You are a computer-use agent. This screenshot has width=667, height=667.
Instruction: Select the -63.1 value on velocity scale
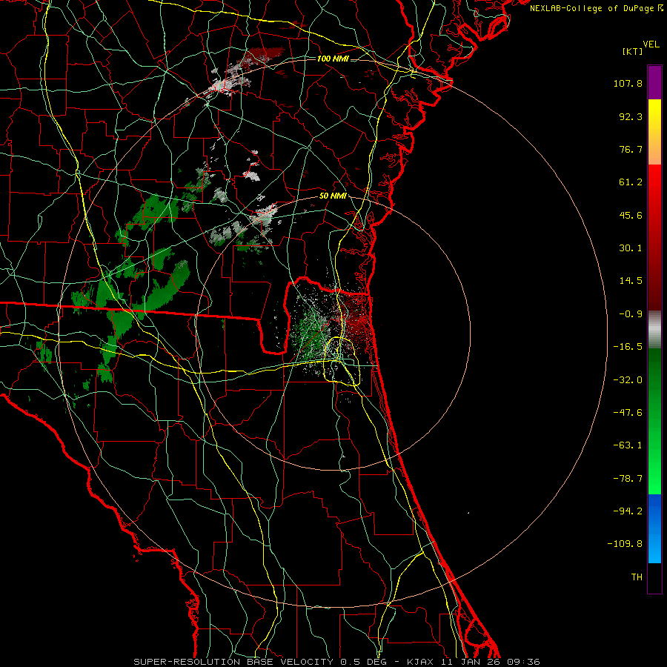628,445
